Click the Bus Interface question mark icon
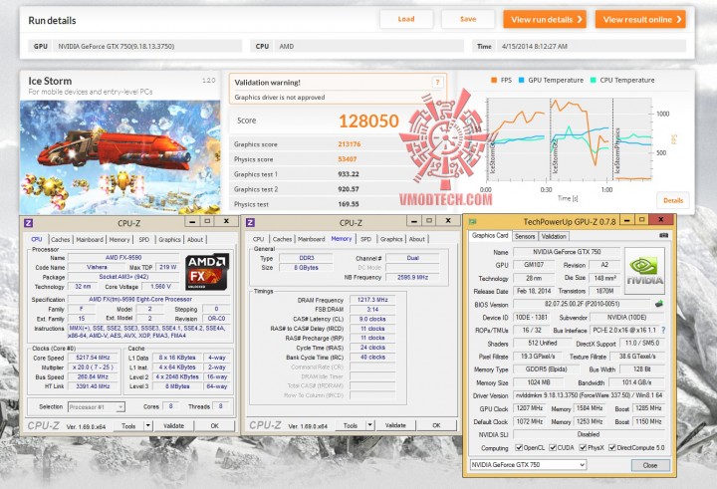 click(663, 330)
